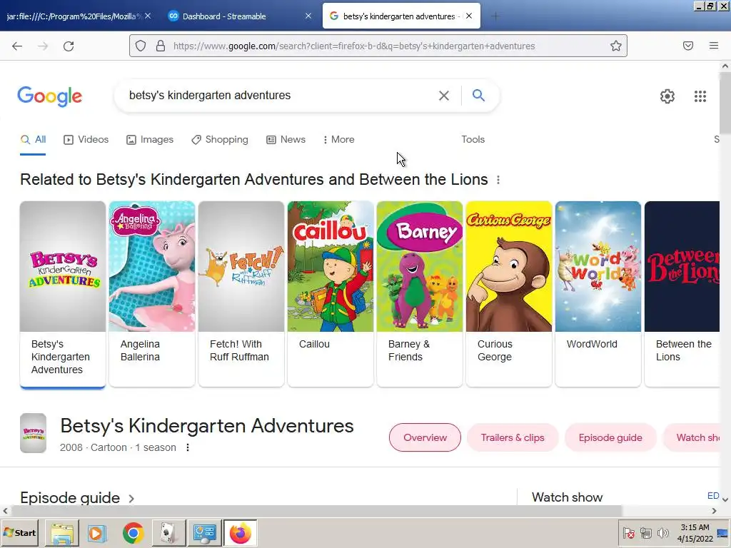Screen dimensions: 731x548
Task: Open the Solitaire cards taskbar icon
Action: (x=168, y=532)
